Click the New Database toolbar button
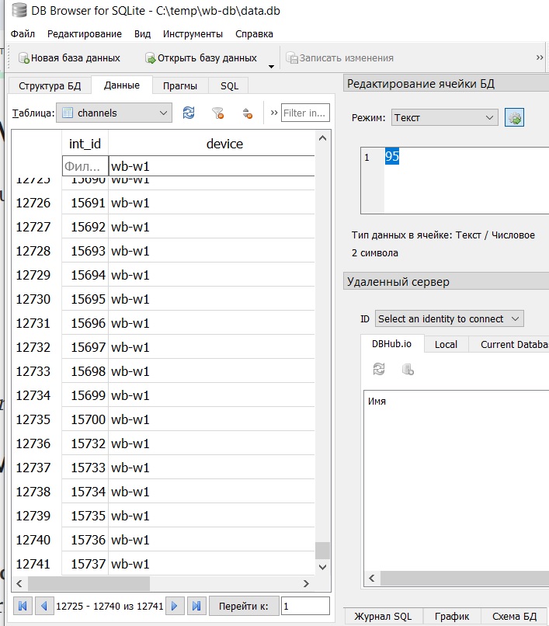 (69, 58)
